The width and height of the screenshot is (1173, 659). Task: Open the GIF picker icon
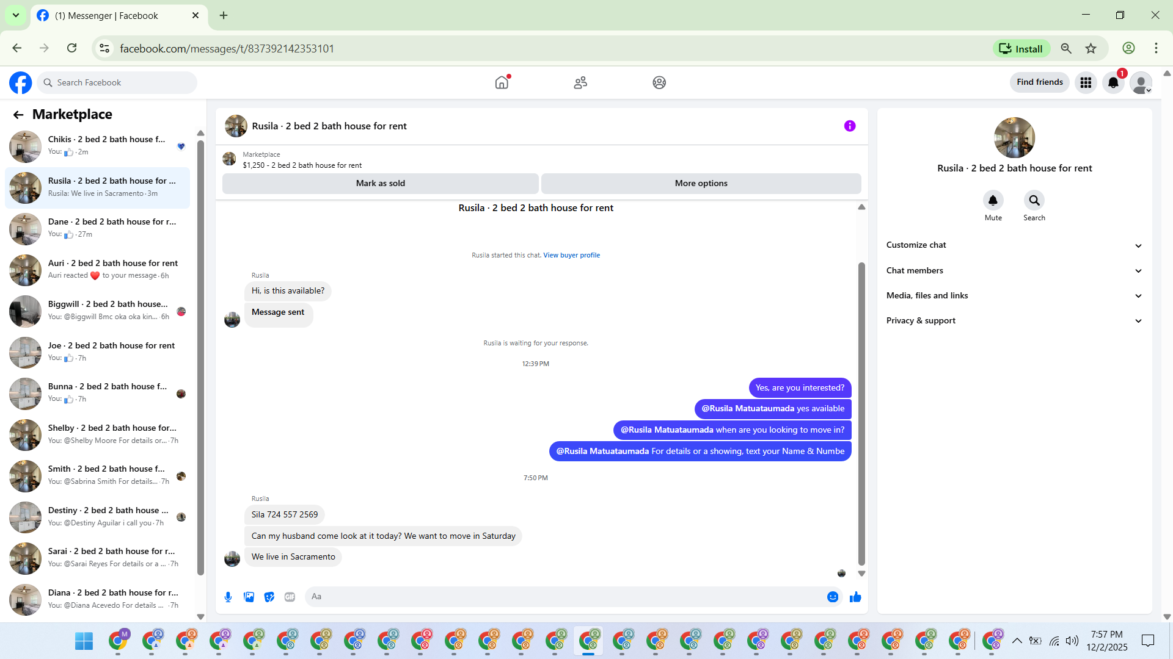[x=290, y=597]
